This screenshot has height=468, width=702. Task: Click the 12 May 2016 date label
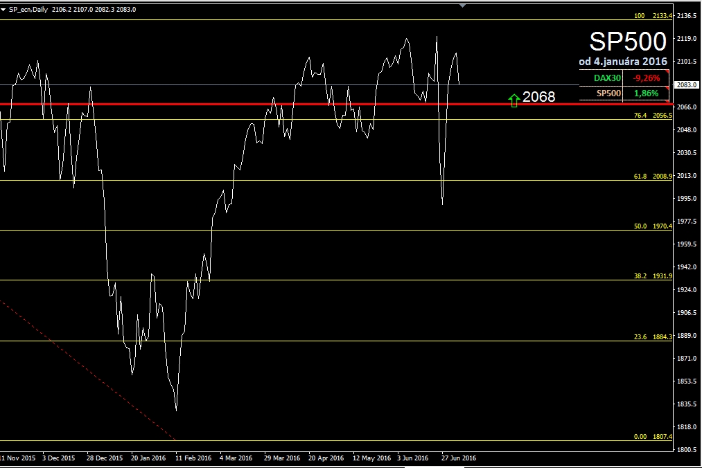371,458
